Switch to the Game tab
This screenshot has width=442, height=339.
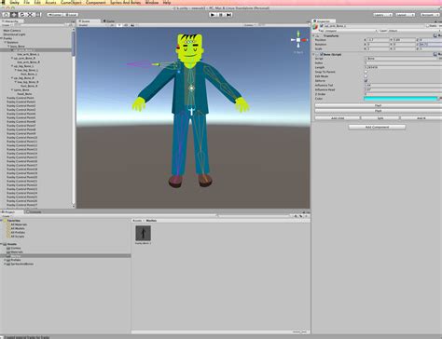click(109, 21)
